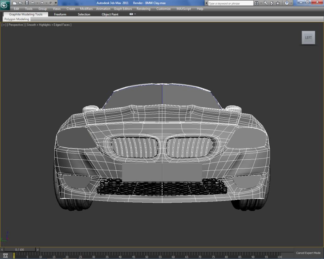Open the Edit menu

click(16, 9)
